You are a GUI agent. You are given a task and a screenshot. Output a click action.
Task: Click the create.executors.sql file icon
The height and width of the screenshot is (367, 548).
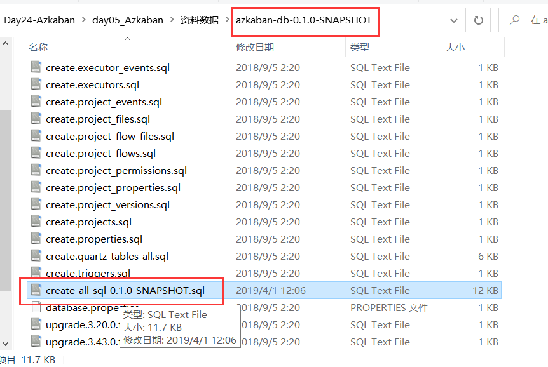click(x=36, y=84)
